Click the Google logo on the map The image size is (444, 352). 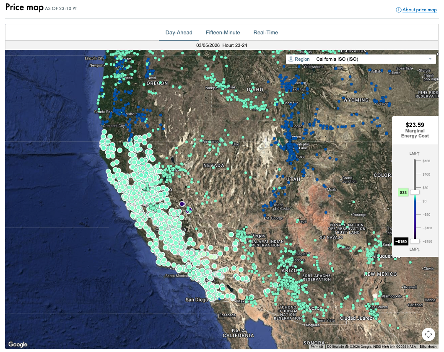click(18, 344)
